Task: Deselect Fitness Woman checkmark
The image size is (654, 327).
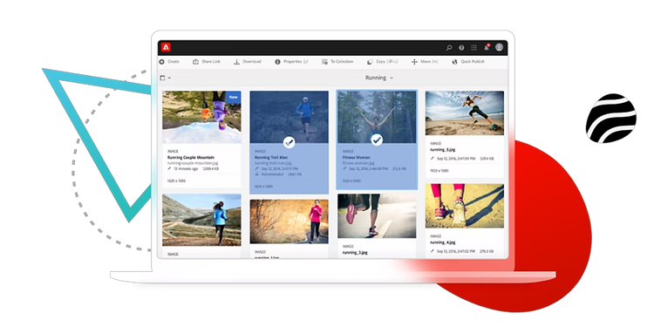Action: (x=377, y=140)
